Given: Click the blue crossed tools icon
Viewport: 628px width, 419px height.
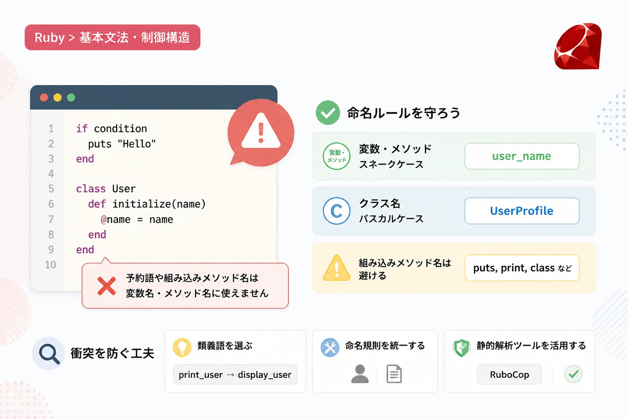Looking at the screenshot, I should coord(330,347).
